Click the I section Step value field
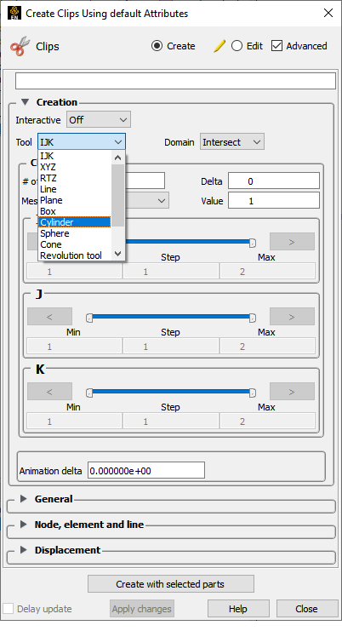 pos(171,272)
